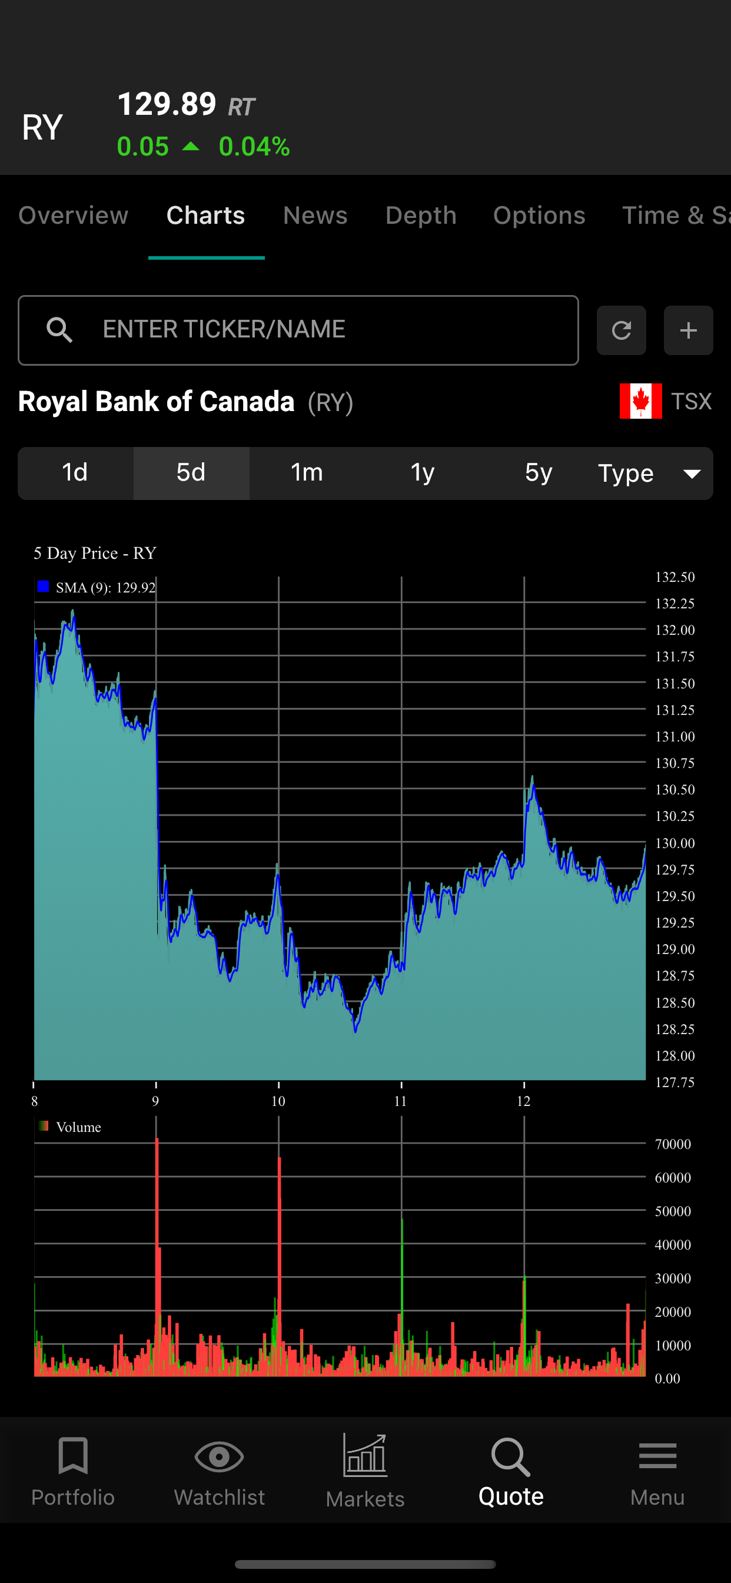Tap Royal Bank of Canada title
731x1583 pixels.
(156, 401)
